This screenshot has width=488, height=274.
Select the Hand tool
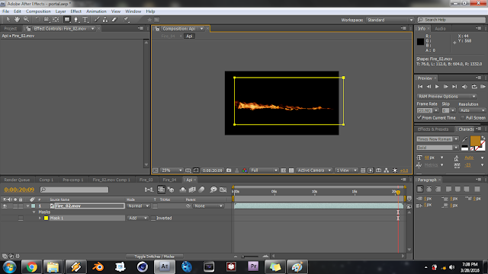click(17, 20)
